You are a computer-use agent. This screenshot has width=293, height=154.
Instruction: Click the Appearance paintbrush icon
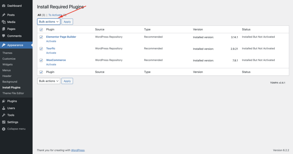point(3,45)
